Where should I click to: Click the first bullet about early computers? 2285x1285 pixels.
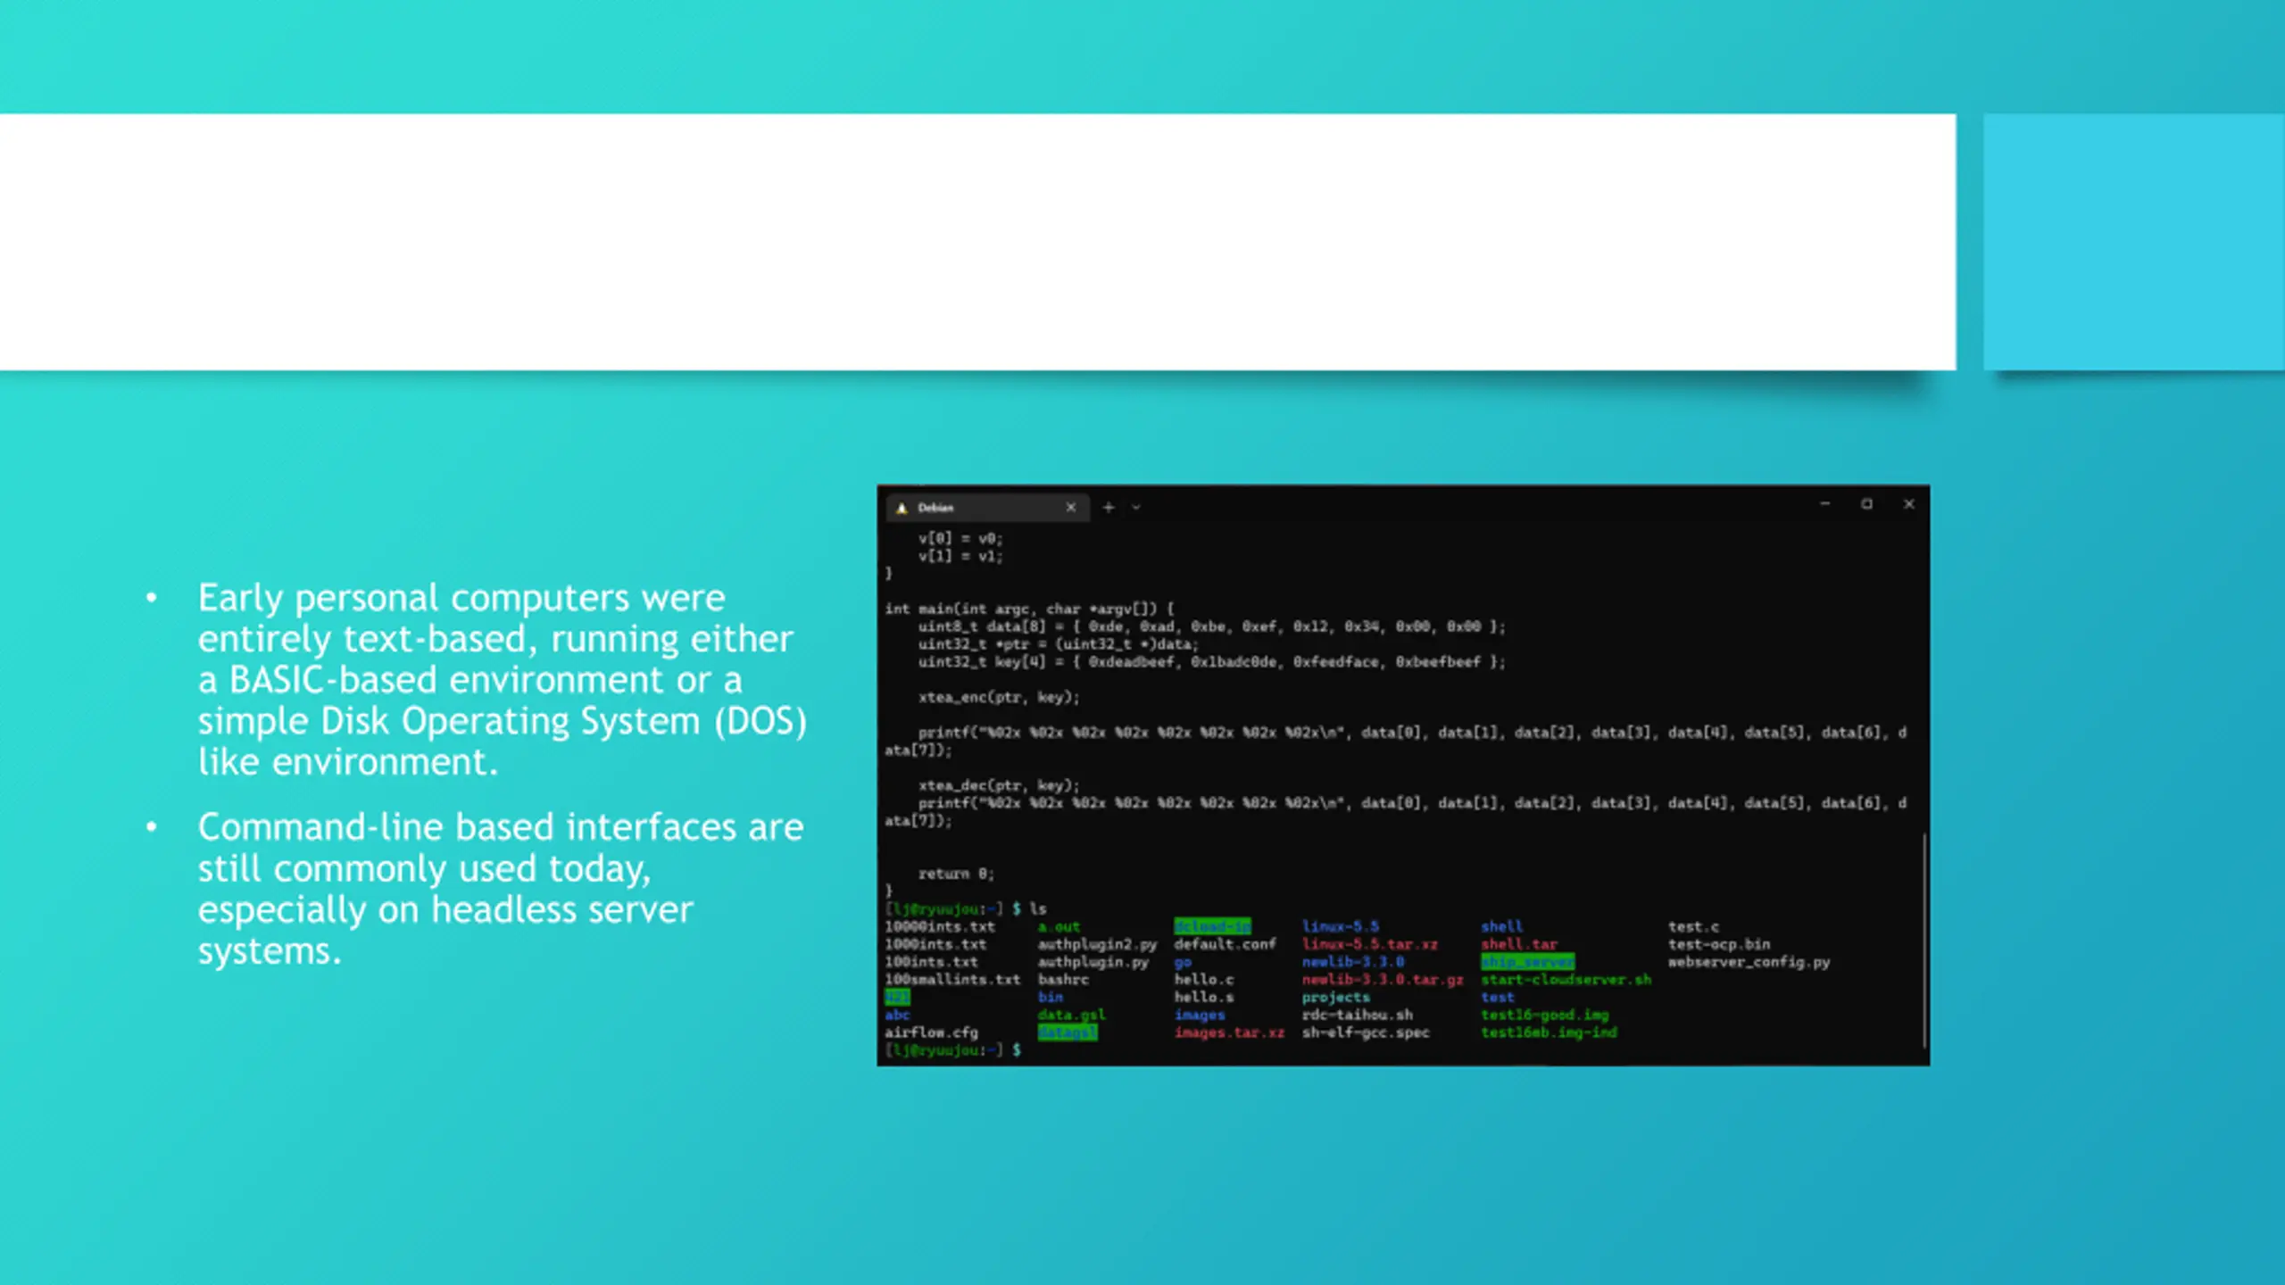[500, 679]
